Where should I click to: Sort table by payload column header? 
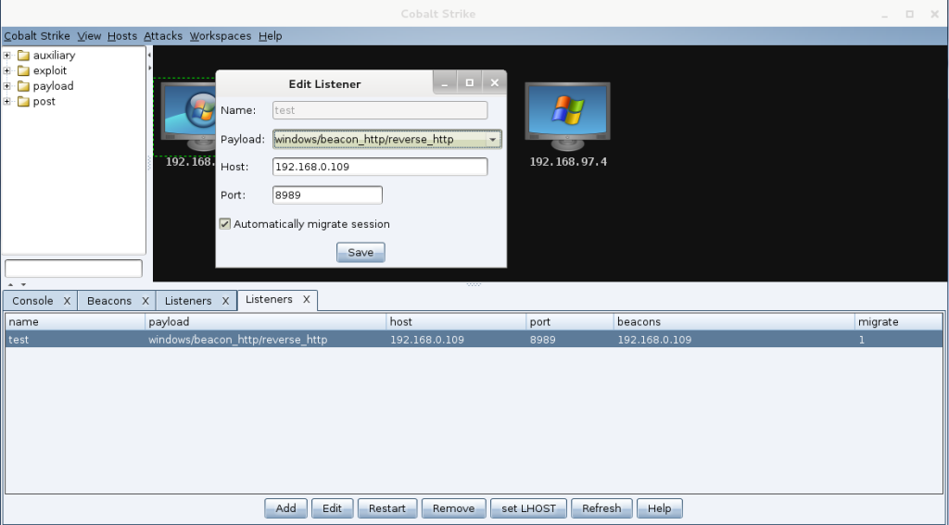266,322
